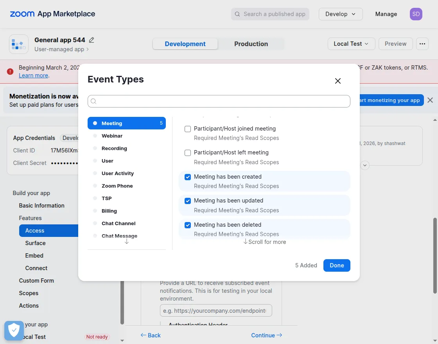Open the Develop dropdown
The image size is (438, 344).
pyautogui.click(x=341, y=14)
